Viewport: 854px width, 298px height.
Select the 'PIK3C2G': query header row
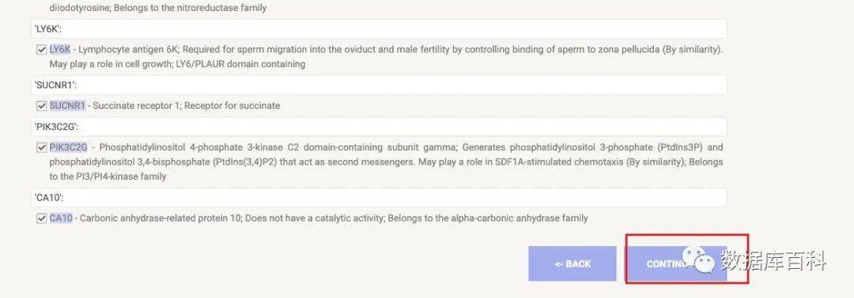coord(379,127)
